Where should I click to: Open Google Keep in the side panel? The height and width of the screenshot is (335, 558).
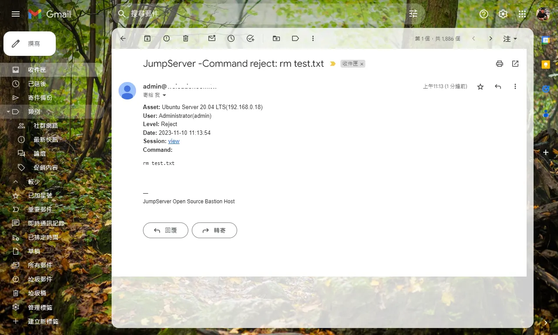[x=546, y=65]
